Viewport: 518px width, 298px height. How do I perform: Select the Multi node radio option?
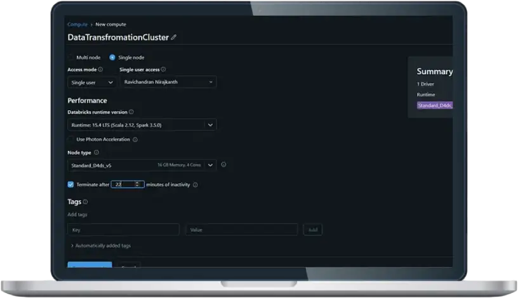click(70, 58)
